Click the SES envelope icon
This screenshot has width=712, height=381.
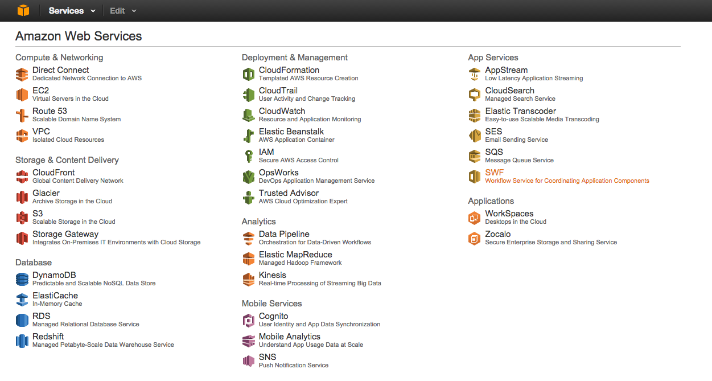pyautogui.click(x=475, y=136)
